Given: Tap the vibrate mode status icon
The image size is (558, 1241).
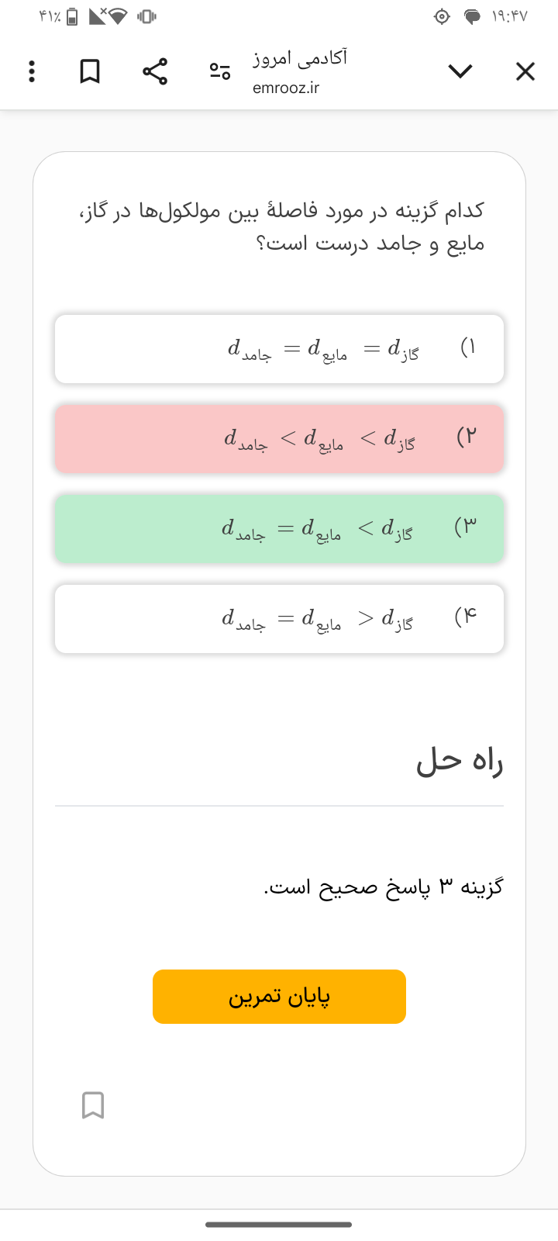Looking at the screenshot, I should pos(146,16).
